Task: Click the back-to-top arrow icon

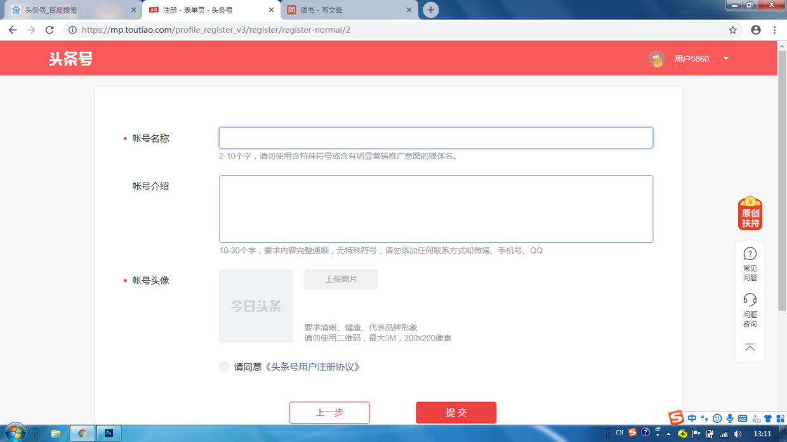Action: [x=750, y=348]
